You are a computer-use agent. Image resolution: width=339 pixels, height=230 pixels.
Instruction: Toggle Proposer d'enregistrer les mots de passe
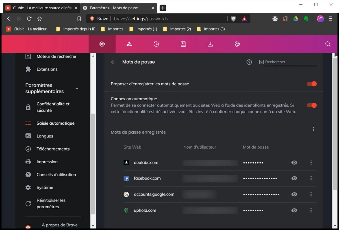312,84
